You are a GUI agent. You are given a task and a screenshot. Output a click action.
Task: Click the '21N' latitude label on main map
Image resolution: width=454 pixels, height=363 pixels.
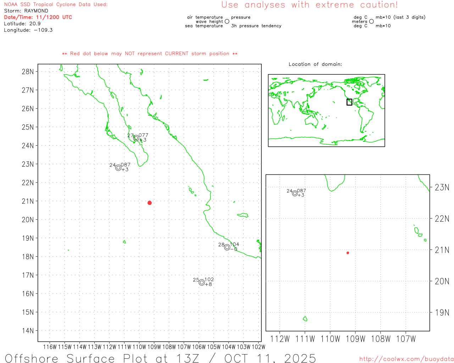(x=28, y=201)
